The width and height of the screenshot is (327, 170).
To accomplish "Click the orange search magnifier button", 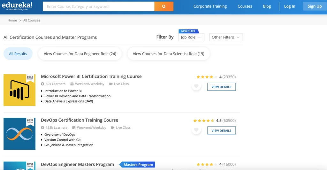I will tap(164, 6).
